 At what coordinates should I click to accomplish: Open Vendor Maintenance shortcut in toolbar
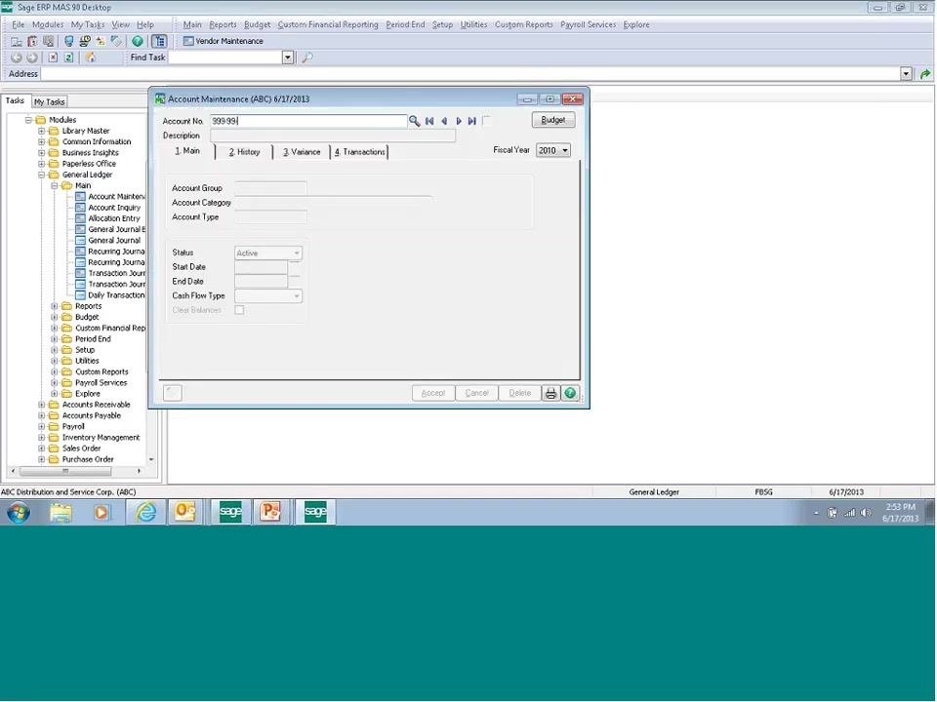click(223, 41)
